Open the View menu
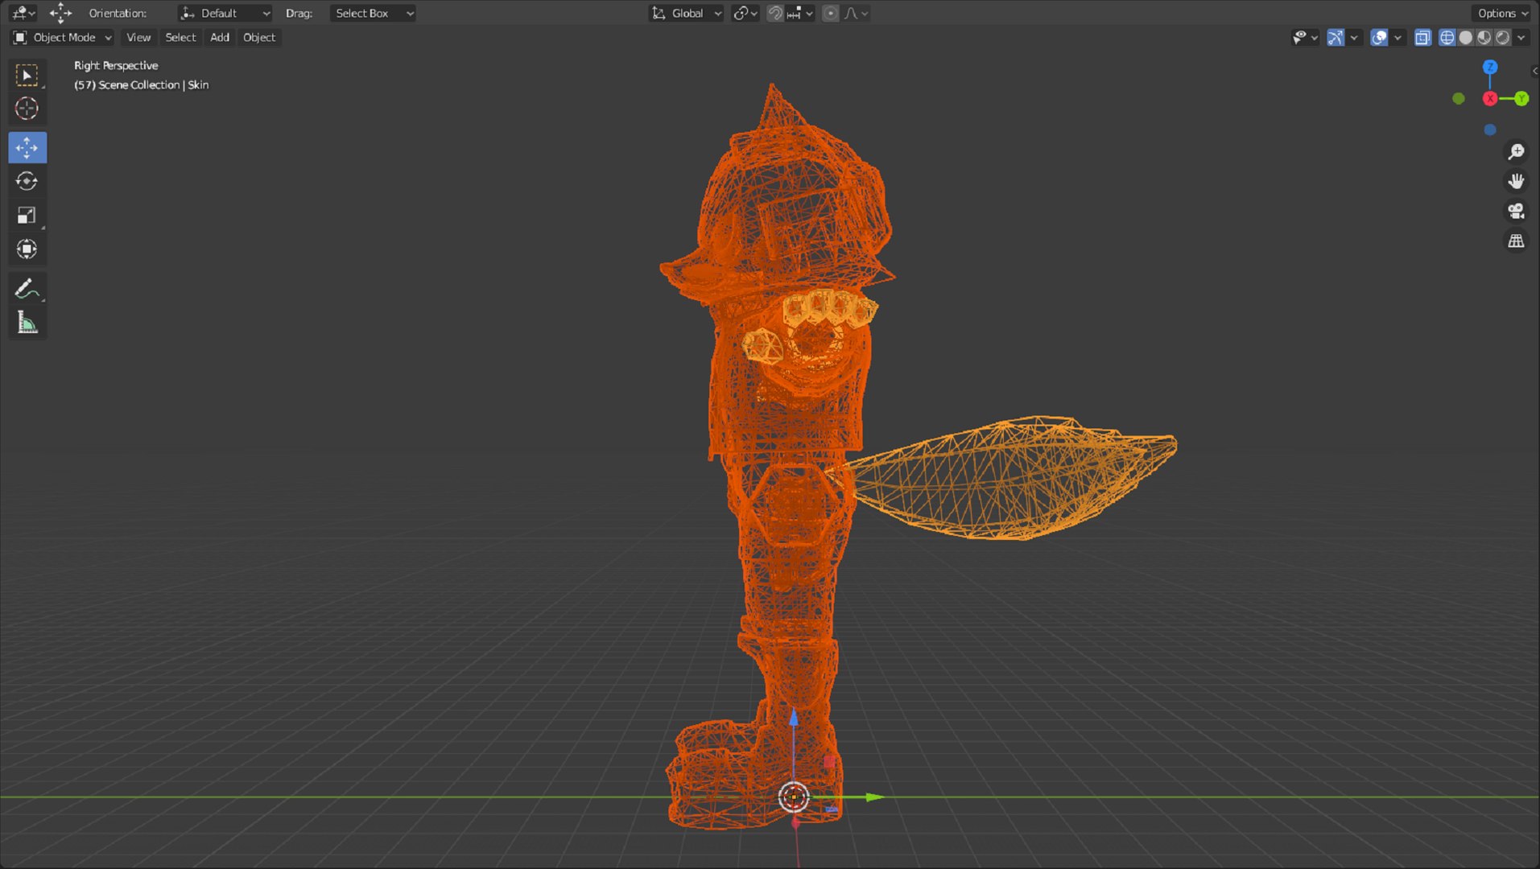Viewport: 1540px width, 869px height. [x=138, y=37]
